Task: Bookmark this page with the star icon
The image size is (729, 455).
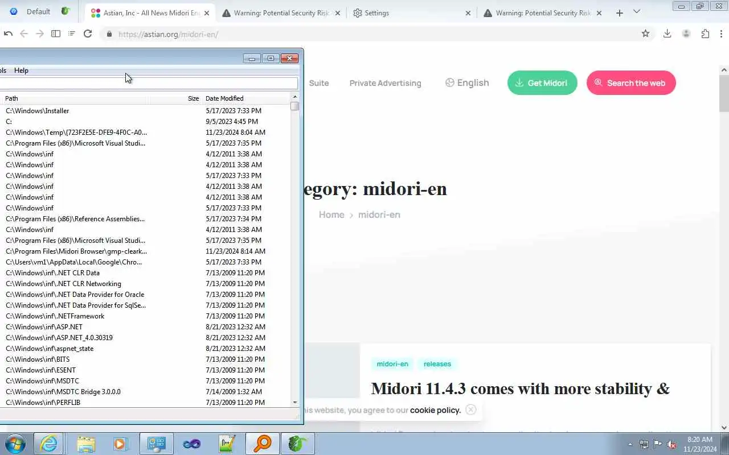Action: click(x=645, y=34)
